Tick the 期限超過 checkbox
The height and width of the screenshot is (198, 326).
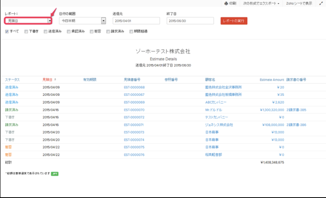point(131,31)
